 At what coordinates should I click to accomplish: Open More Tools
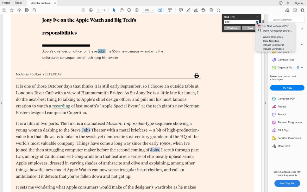[x=281, y=146]
